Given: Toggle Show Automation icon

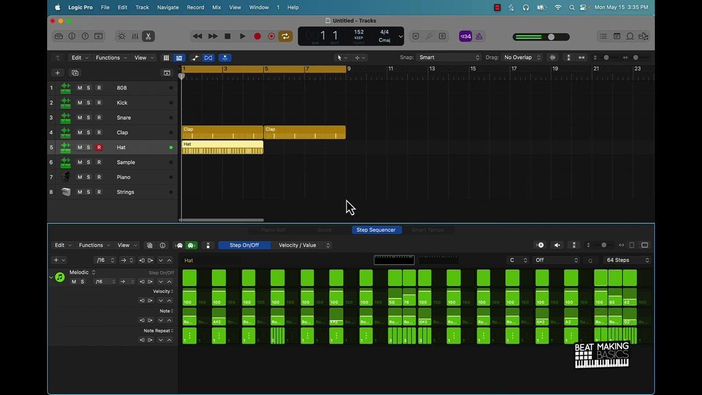Looking at the screenshot, I should (x=195, y=58).
